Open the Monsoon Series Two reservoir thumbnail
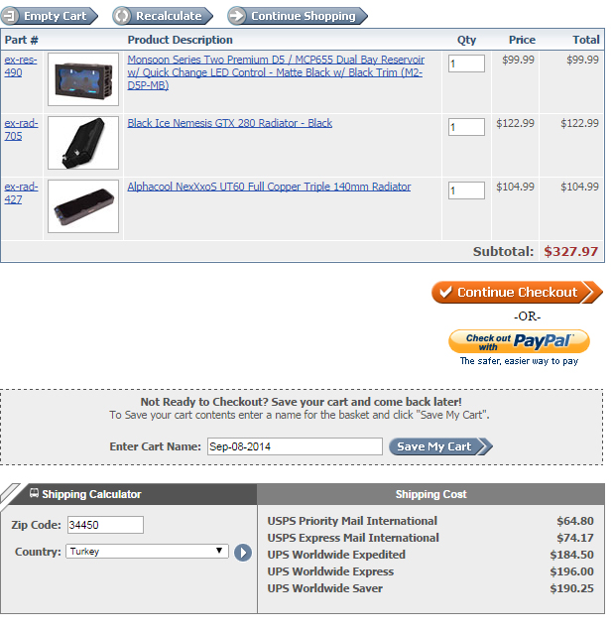613x631 pixels. pyautogui.click(x=83, y=79)
